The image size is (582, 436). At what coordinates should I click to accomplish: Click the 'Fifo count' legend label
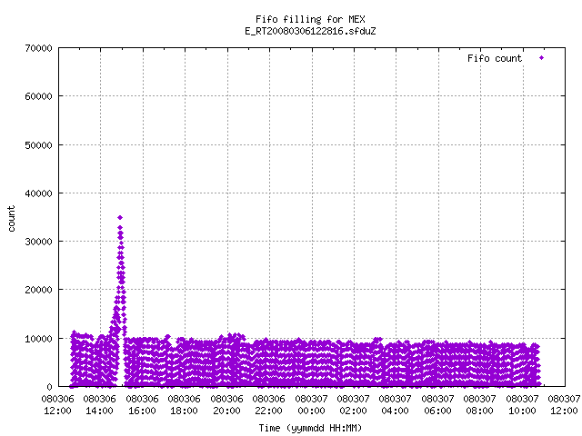495,58
